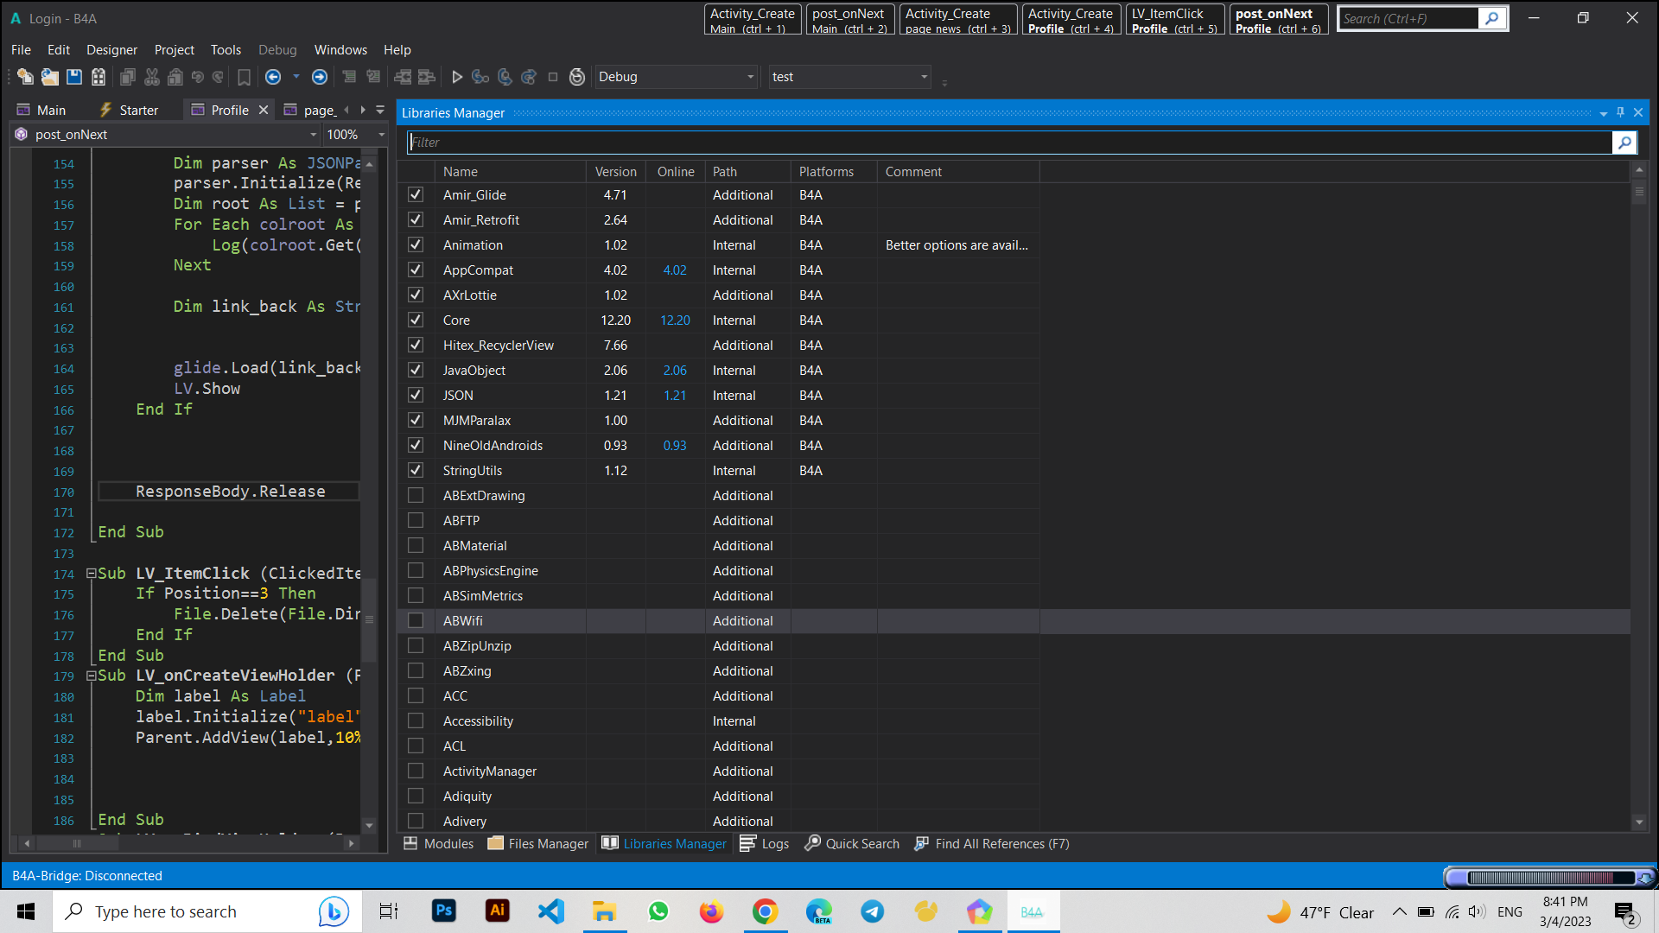The height and width of the screenshot is (933, 1659).
Task: Click the Navigate Forward arrow icon
Action: point(320,77)
